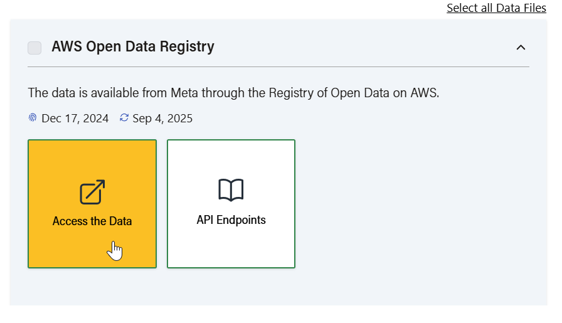Click the refresh arrows icon before Sep 4, 2025

[x=124, y=118]
